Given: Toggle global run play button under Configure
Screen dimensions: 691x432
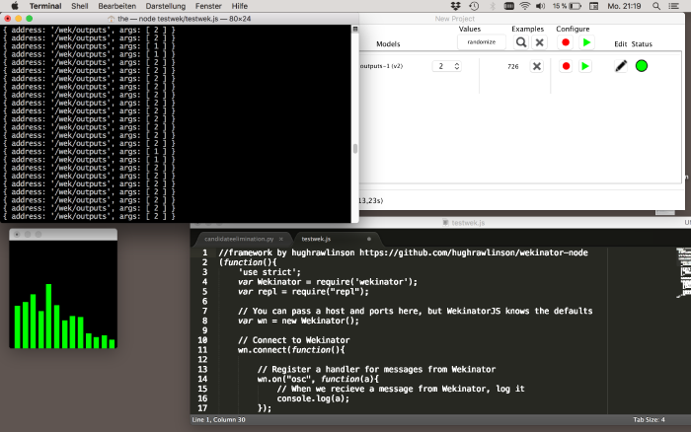Looking at the screenshot, I should point(585,42).
